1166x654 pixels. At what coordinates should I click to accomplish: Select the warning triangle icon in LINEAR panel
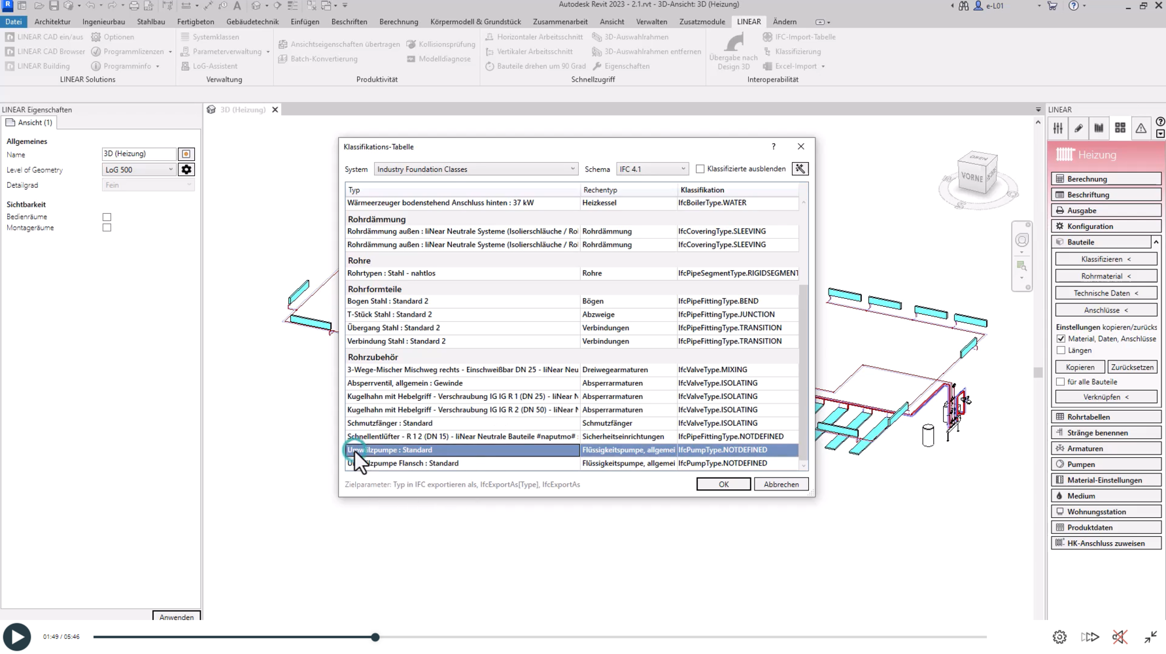click(1140, 128)
